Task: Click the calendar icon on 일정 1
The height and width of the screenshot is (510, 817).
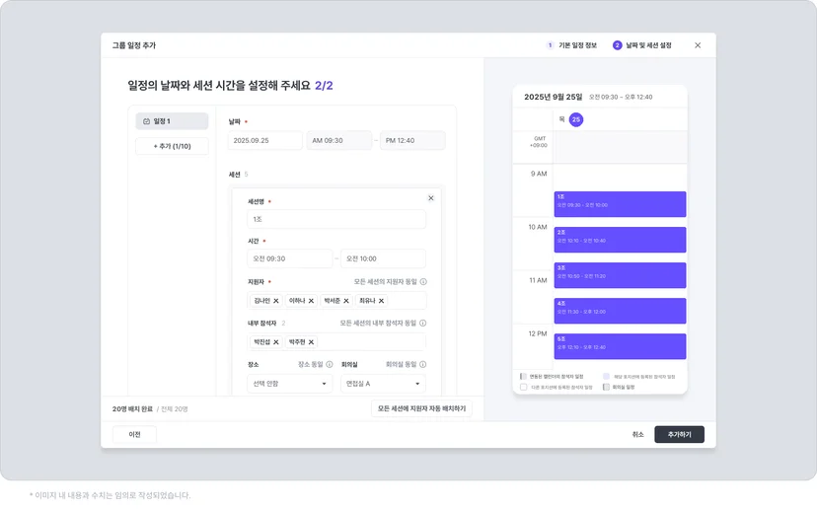Action: coord(146,121)
